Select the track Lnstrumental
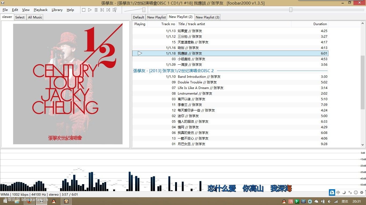Viewport: 366px width, 205px height. tap(230, 94)
